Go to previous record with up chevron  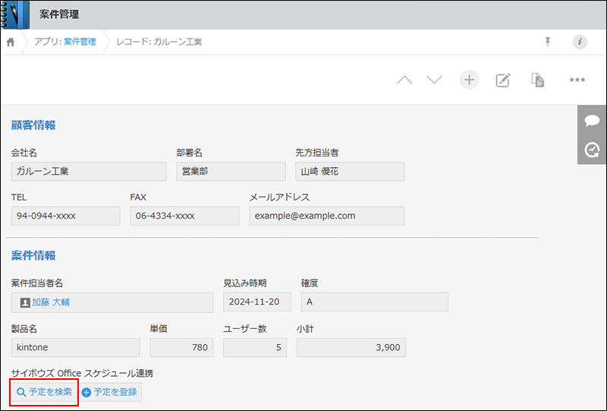click(x=404, y=80)
